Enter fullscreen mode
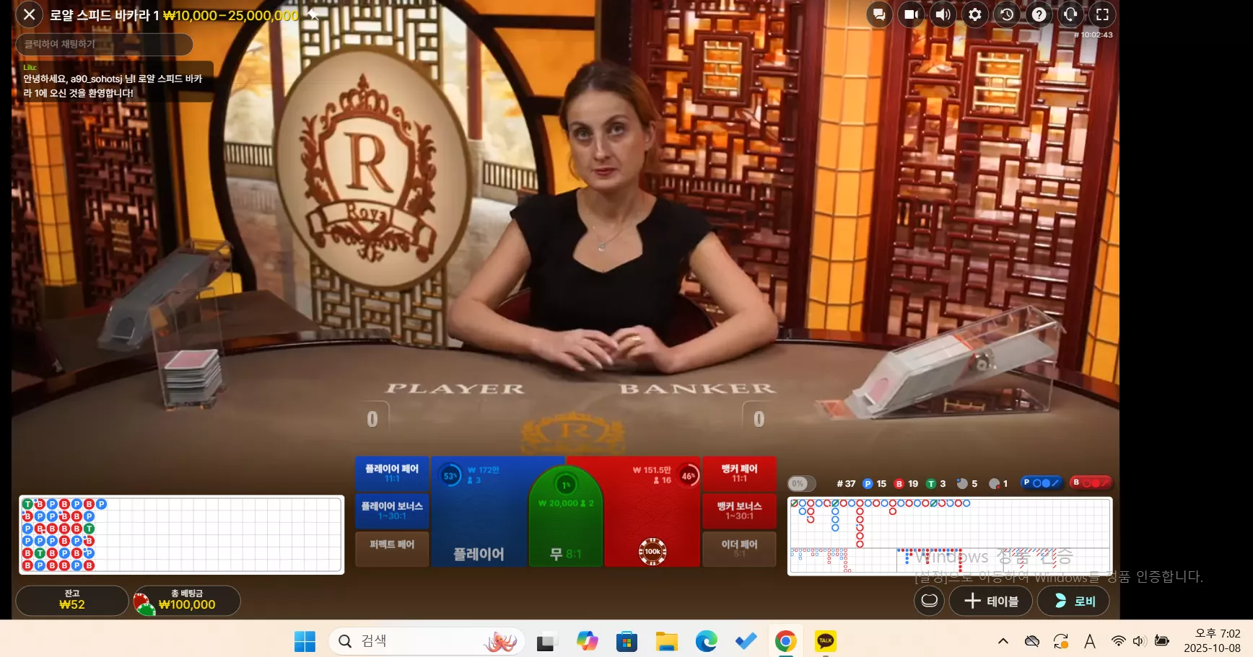This screenshot has width=1253, height=657. tap(1102, 14)
